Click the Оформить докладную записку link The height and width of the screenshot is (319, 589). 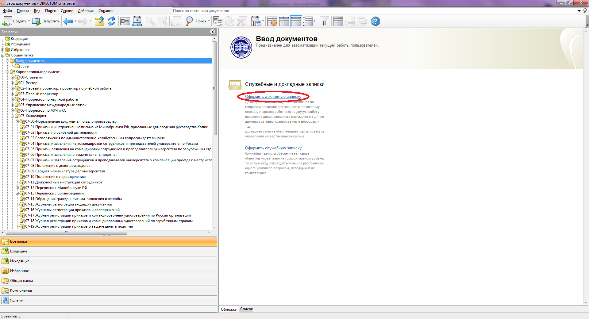coord(273,97)
